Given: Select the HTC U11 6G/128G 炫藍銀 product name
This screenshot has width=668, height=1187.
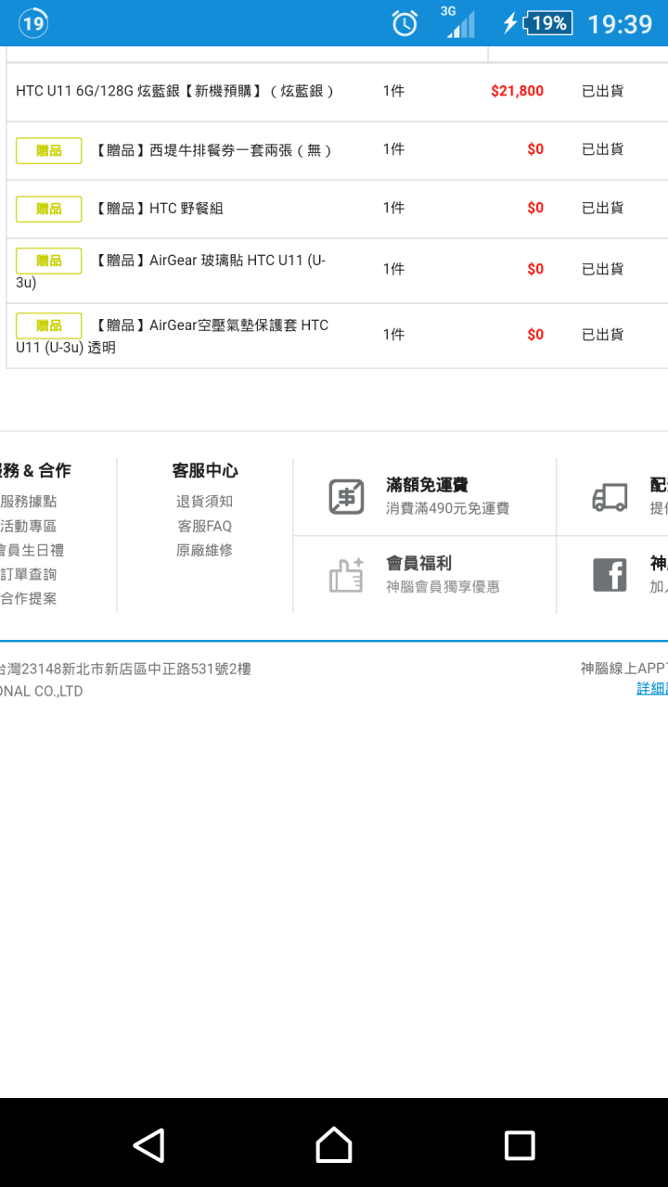Looking at the screenshot, I should click(174, 91).
